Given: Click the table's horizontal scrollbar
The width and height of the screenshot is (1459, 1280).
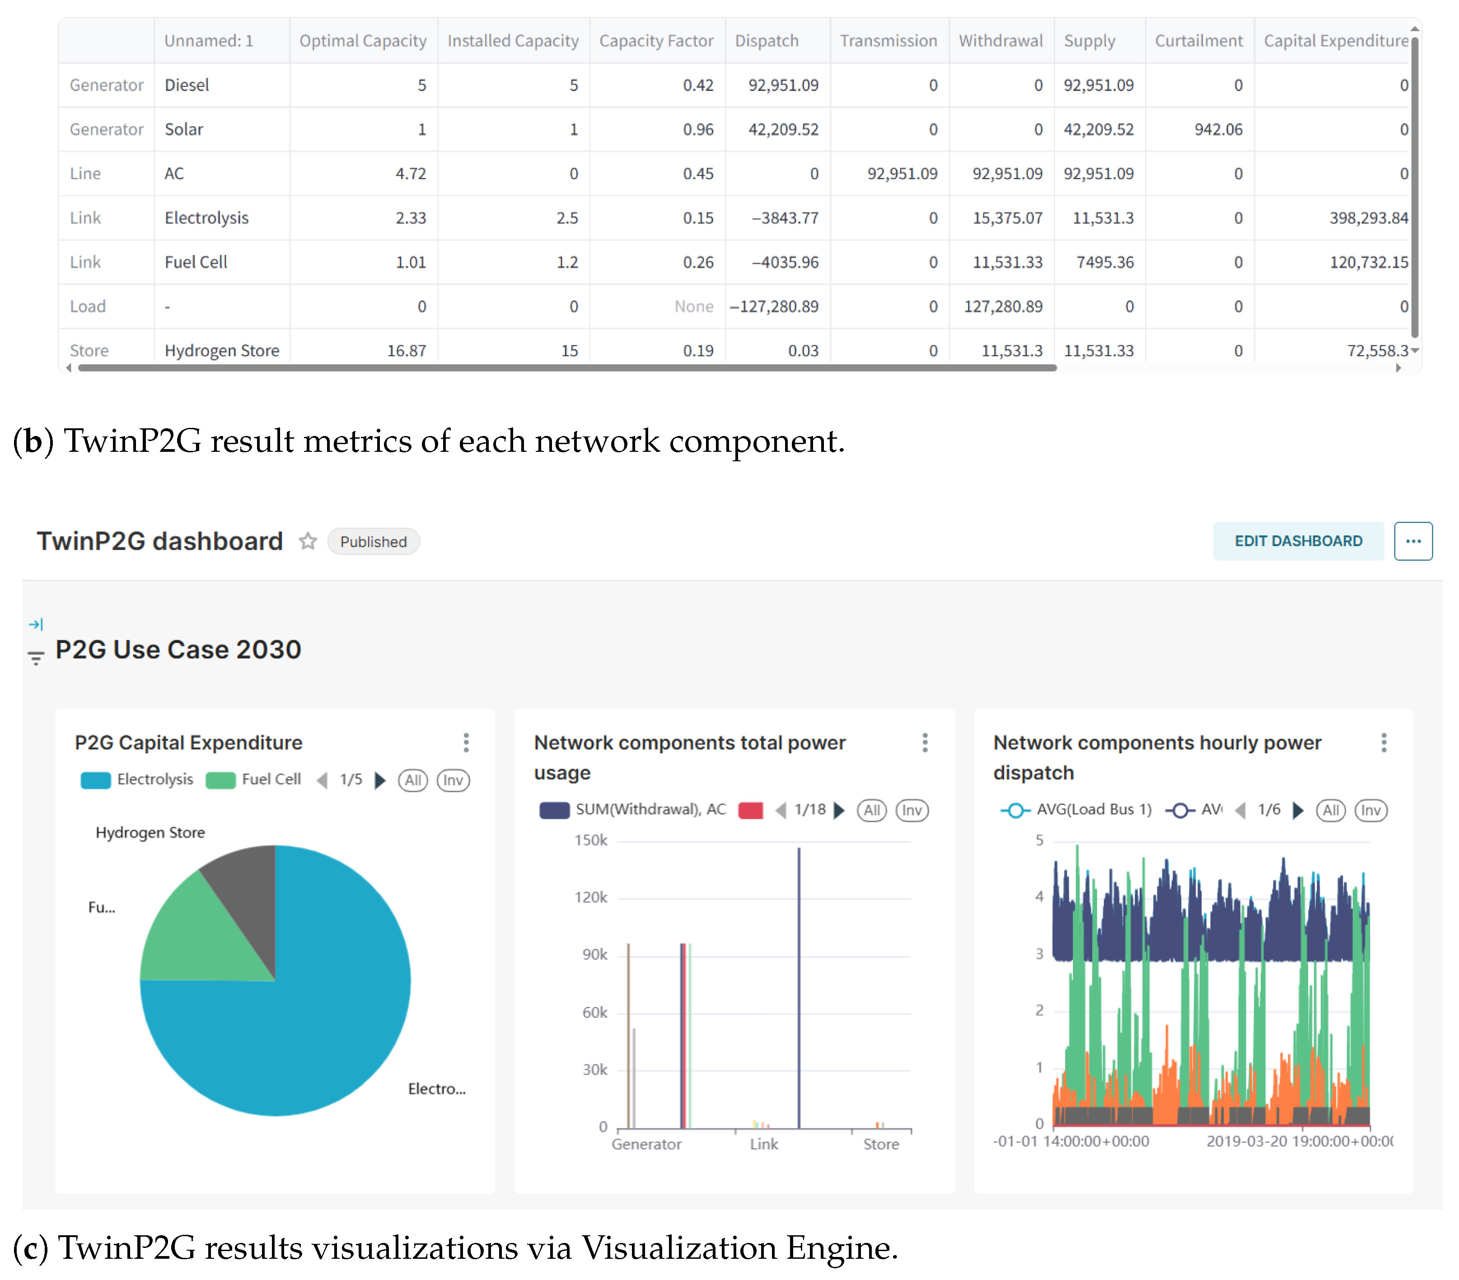Looking at the screenshot, I should [x=567, y=368].
